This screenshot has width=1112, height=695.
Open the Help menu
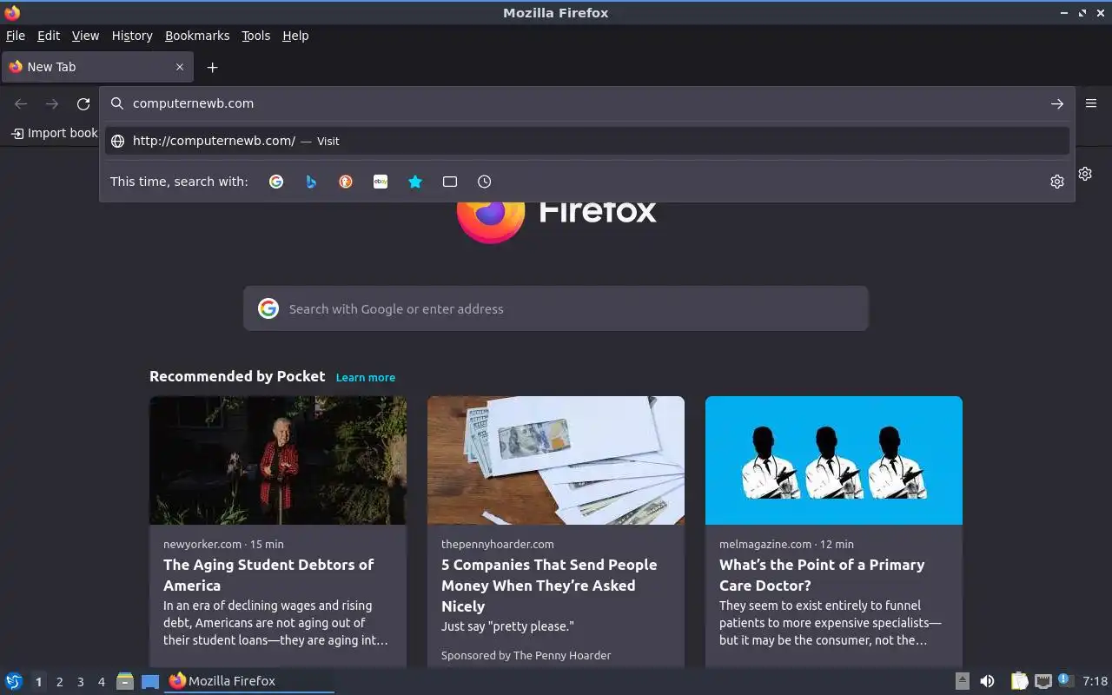[x=295, y=36]
